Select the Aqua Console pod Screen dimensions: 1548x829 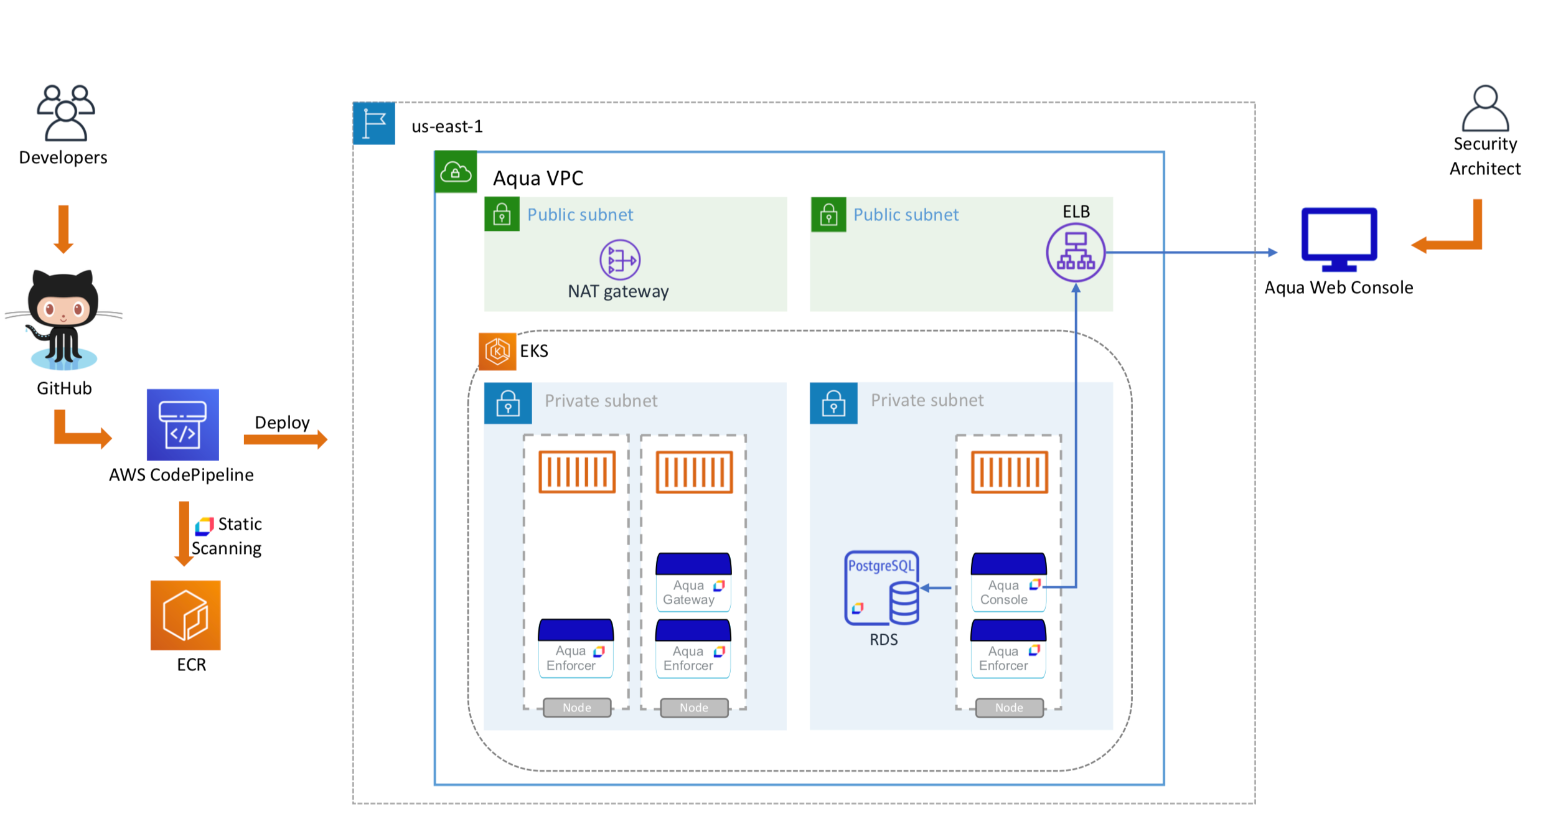pos(1008,582)
